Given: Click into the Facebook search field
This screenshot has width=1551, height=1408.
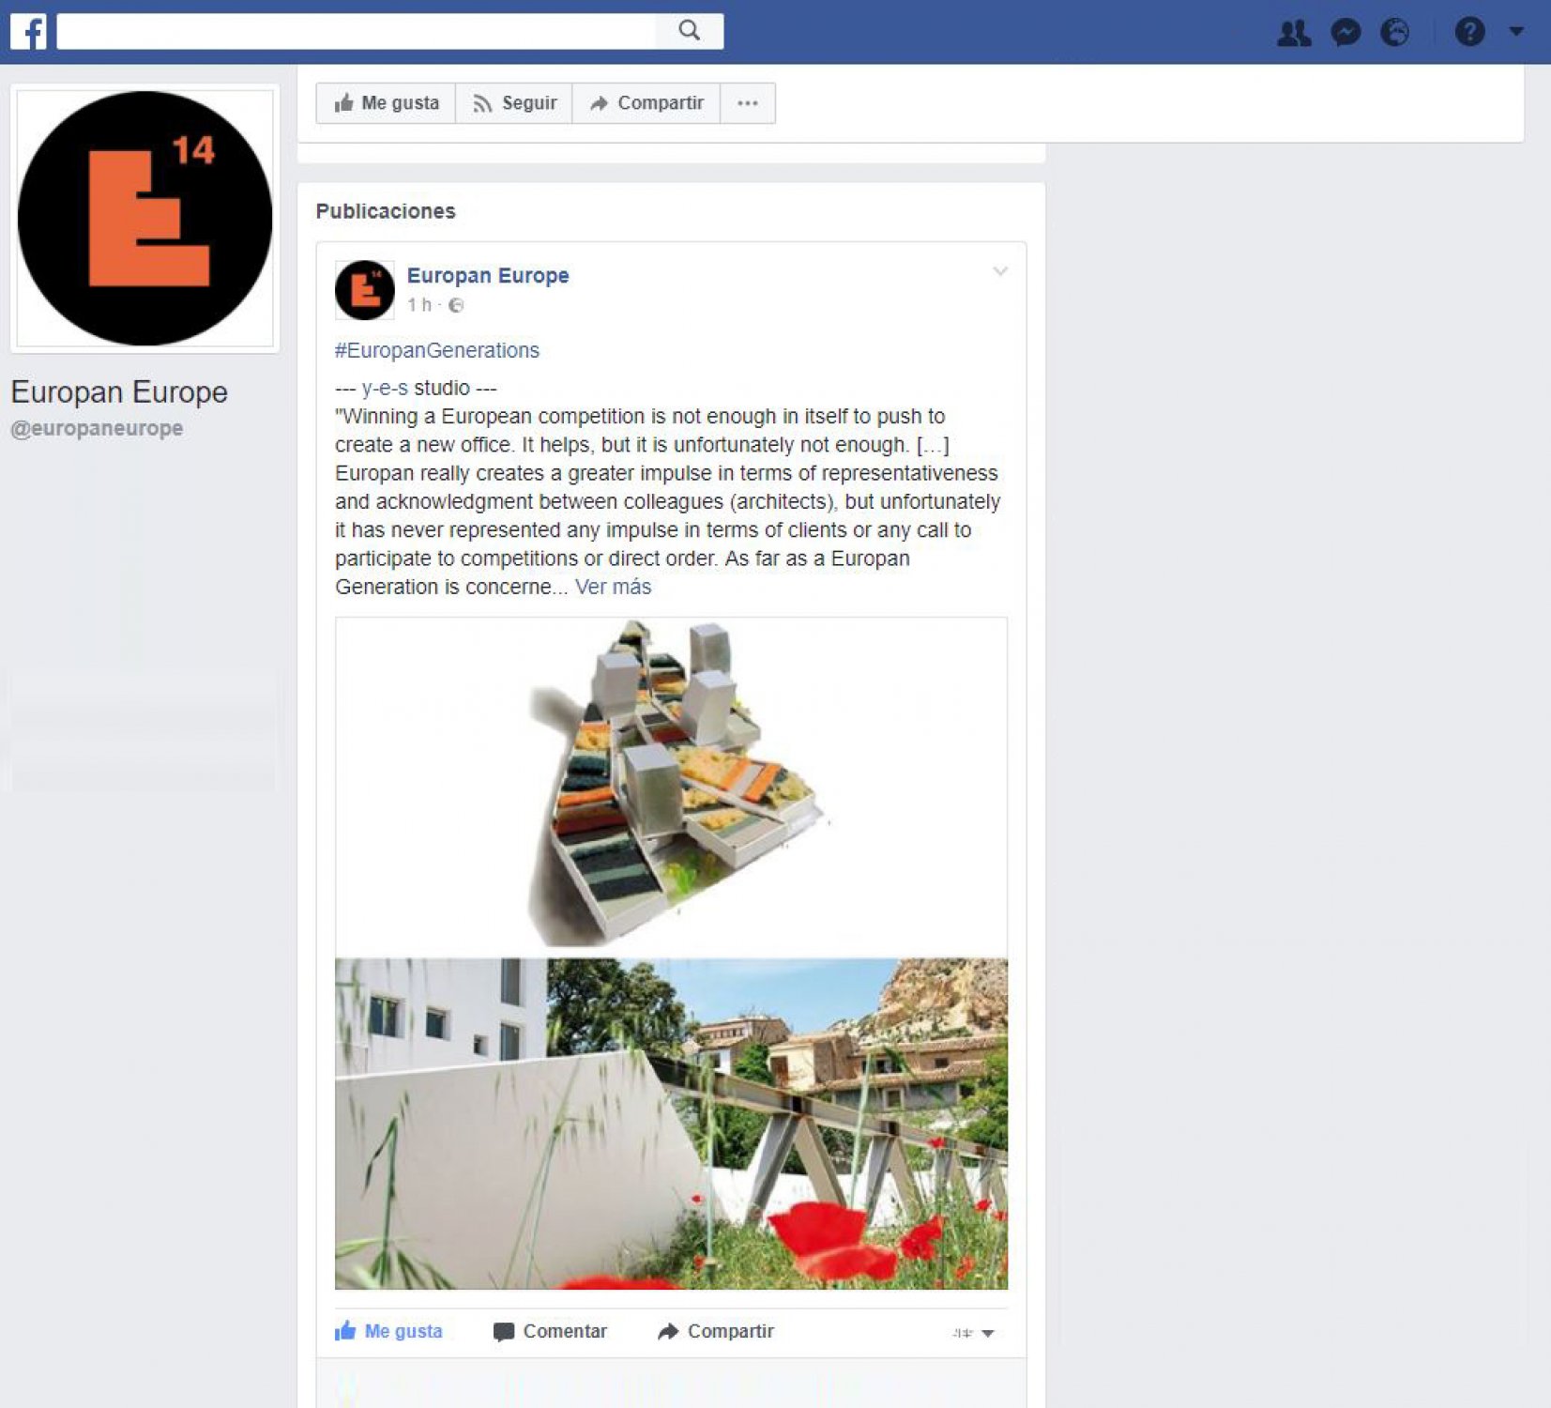Looking at the screenshot, I should pyautogui.click(x=357, y=31).
